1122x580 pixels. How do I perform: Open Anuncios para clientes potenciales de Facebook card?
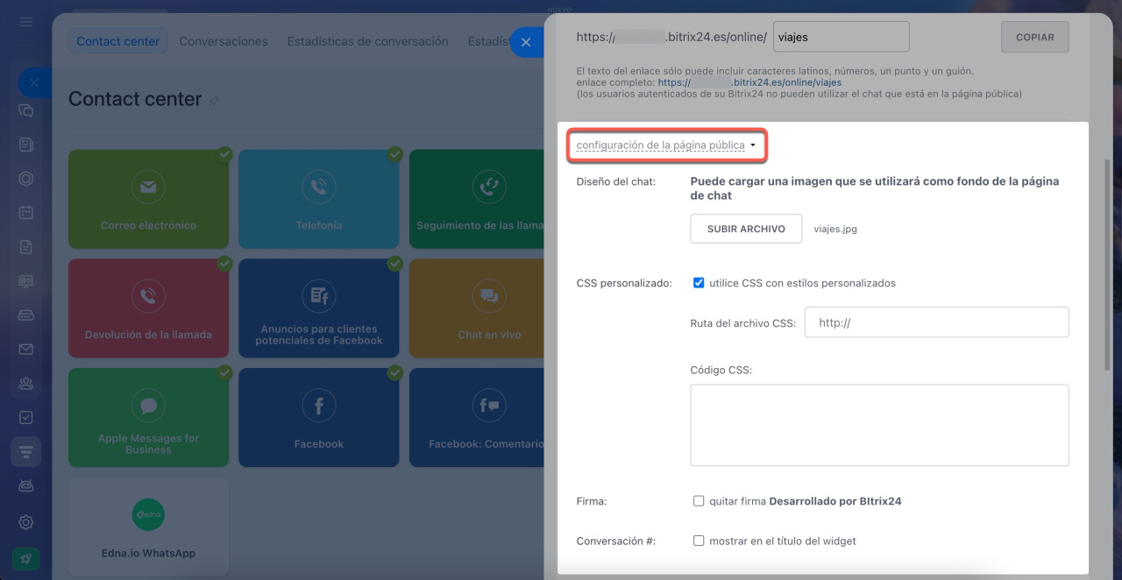(319, 308)
